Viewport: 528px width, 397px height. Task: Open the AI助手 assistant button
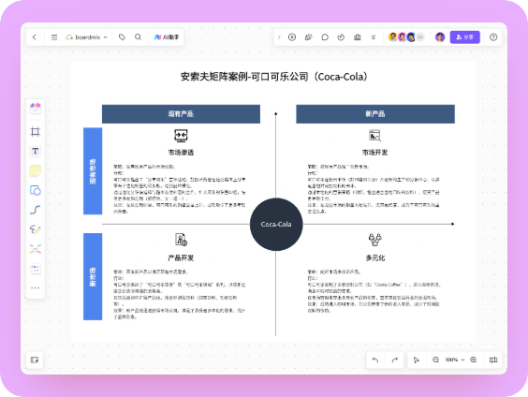tap(167, 37)
